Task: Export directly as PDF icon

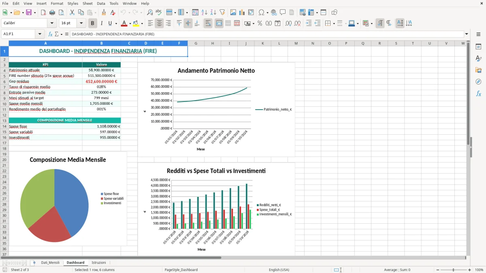Action: pos(43,13)
